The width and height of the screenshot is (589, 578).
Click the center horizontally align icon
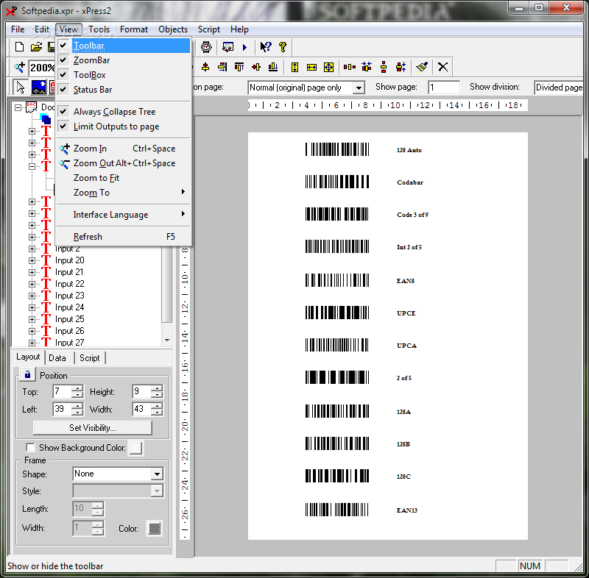205,67
